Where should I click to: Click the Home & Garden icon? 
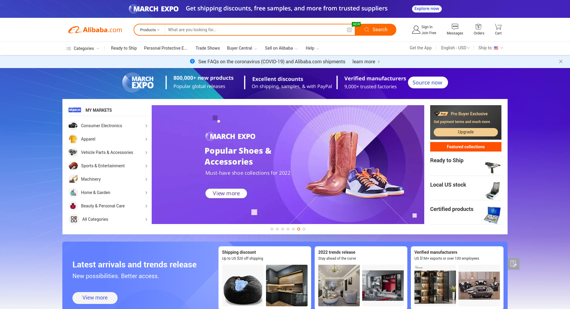pos(73,193)
